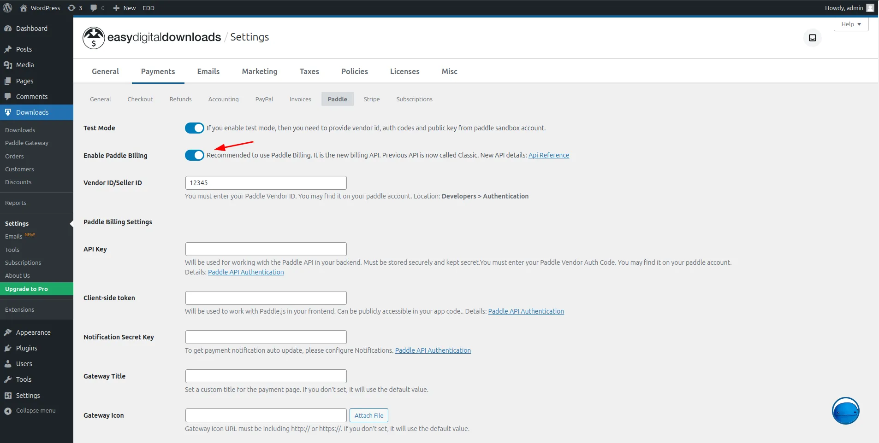Image resolution: width=879 pixels, height=443 pixels.
Task: Click the Media icon in sidebar
Action: [x=8, y=65]
